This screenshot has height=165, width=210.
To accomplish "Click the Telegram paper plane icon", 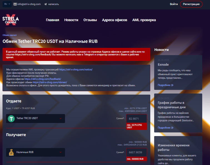I will [45, 4].
